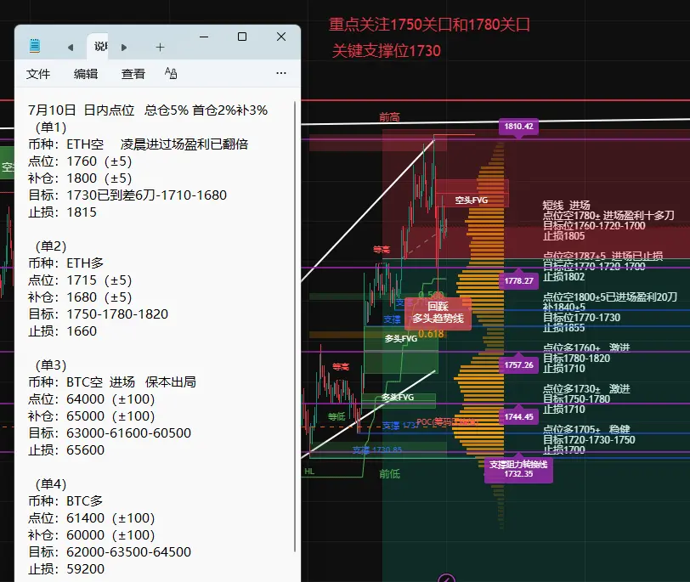The height and width of the screenshot is (582, 690).
Task: Click the circular icon at chart bottom
Action: pos(447,578)
